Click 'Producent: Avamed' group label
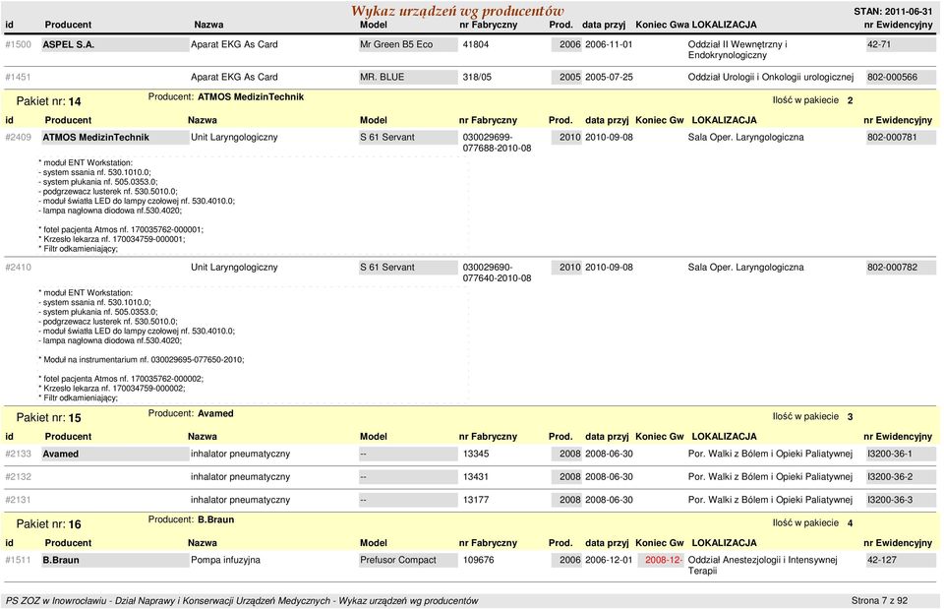 click(x=191, y=413)
